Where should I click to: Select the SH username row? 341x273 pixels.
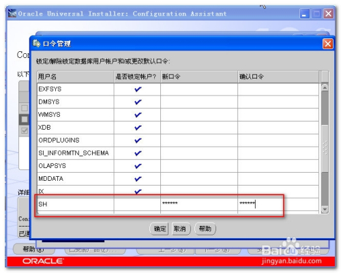click(76, 204)
